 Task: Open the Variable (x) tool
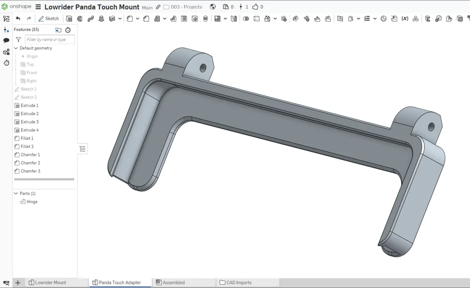tap(405, 19)
